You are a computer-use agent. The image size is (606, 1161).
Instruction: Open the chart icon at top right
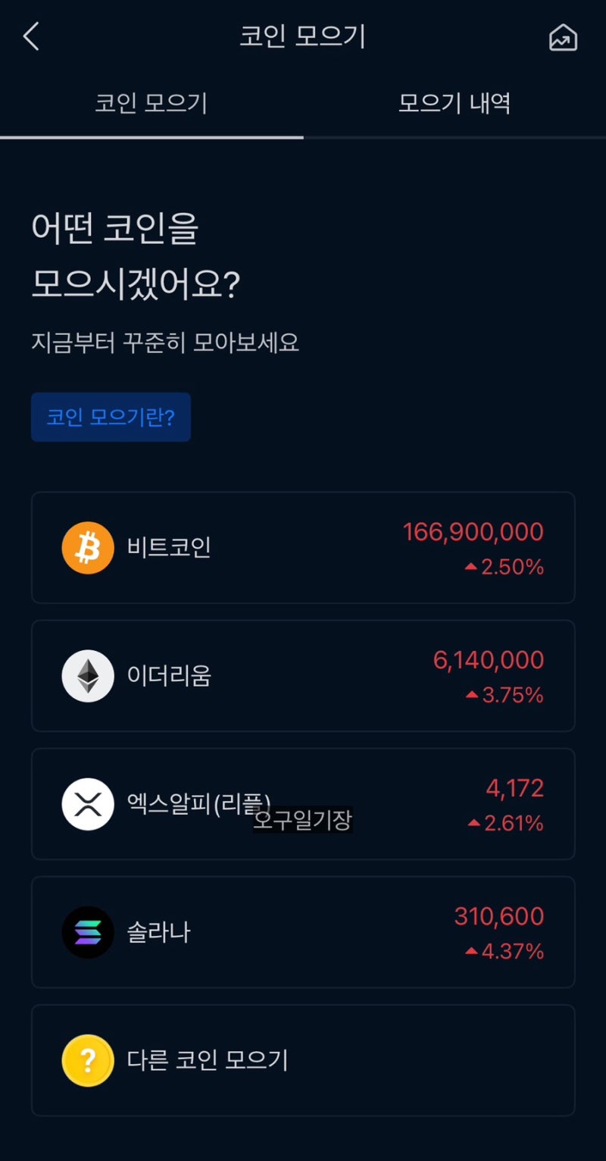[x=562, y=37]
